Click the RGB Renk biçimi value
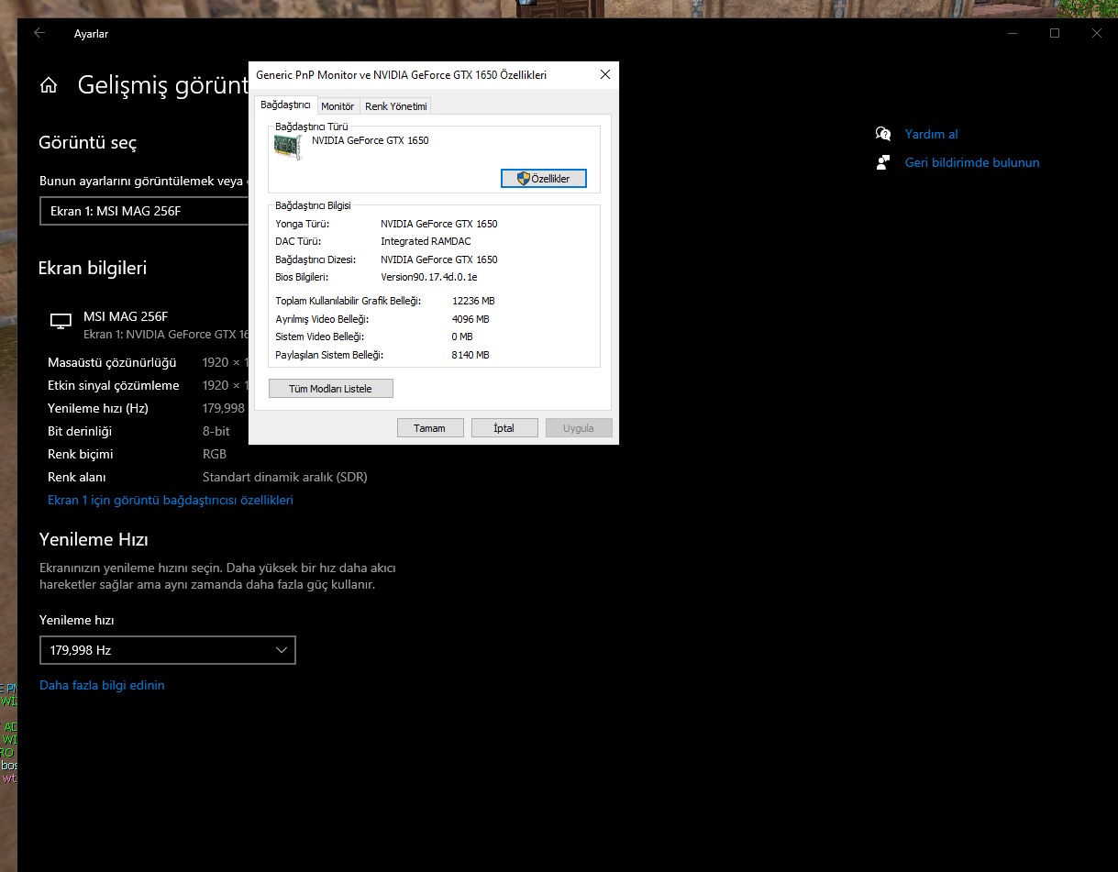The height and width of the screenshot is (872, 1118). click(x=215, y=454)
